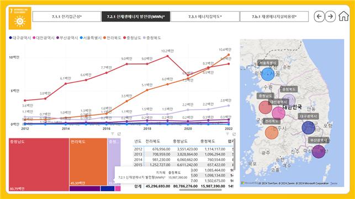Sort by 충청남도 table column header
The height and width of the screenshot is (199, 355).
tap(180, 141)
